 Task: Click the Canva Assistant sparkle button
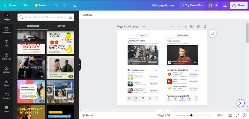pos(240,103)
